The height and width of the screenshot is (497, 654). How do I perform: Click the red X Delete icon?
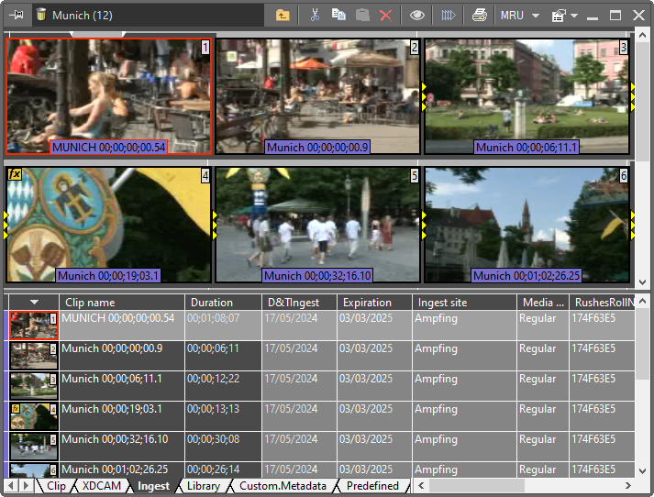pyautogui.click(x=386, y=15)
